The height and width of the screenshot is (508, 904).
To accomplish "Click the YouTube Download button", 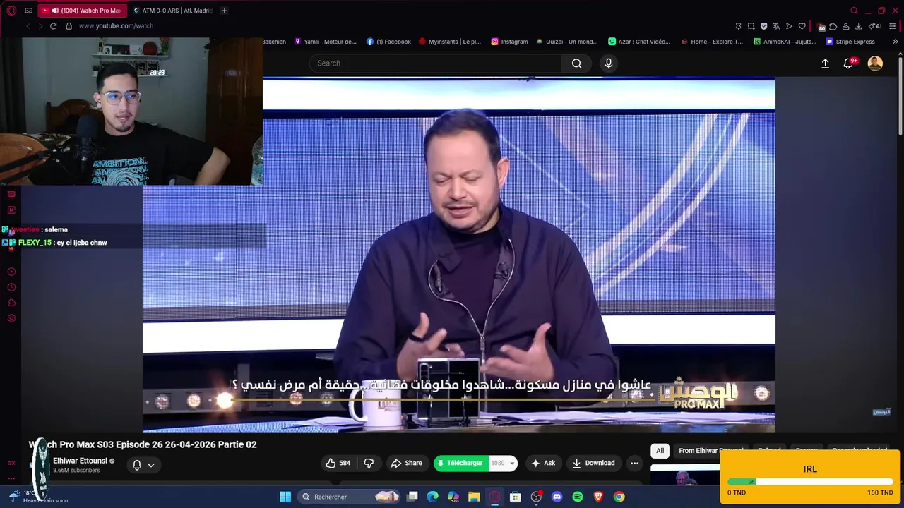I will click(593, 463).
